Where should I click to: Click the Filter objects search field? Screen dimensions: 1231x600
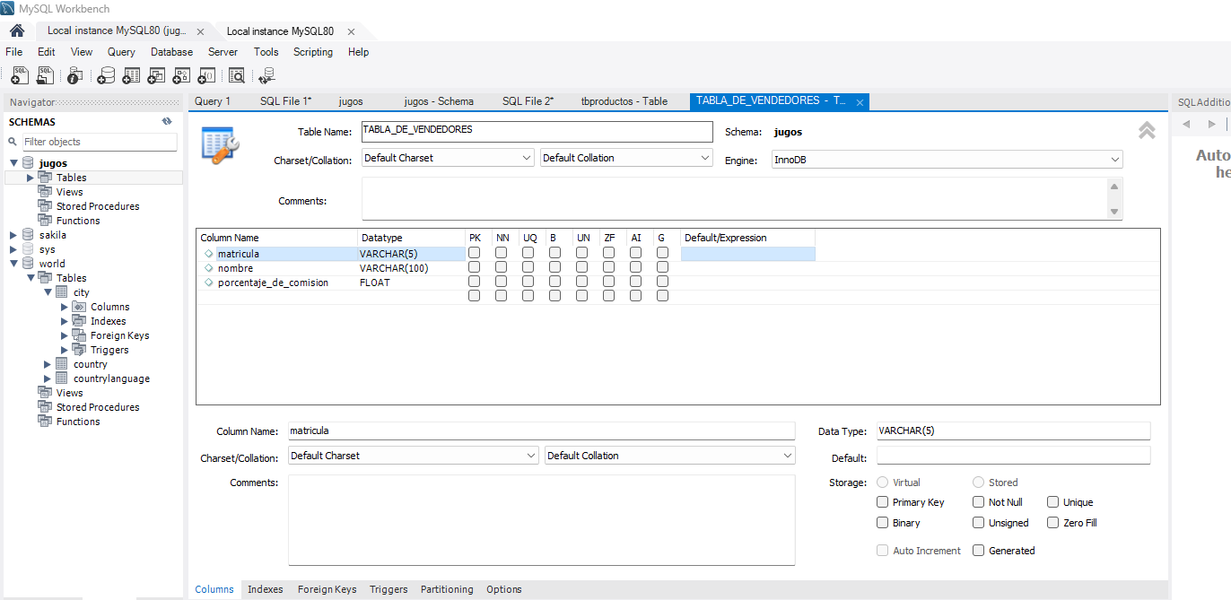(x=98, y=142)
